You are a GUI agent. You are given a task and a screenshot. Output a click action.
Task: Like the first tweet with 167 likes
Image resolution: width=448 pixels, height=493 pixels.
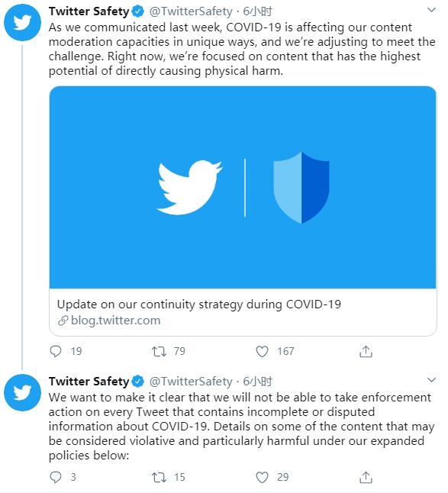(262, 351)
